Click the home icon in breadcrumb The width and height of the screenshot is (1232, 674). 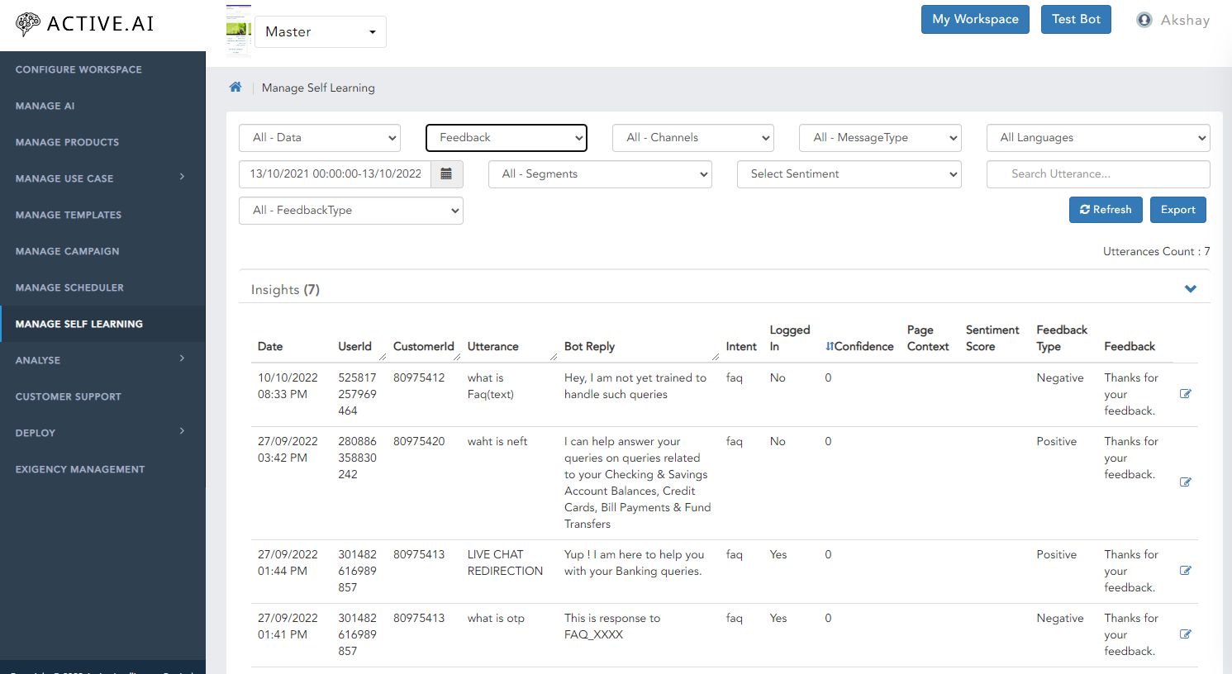tap(235, 87)
